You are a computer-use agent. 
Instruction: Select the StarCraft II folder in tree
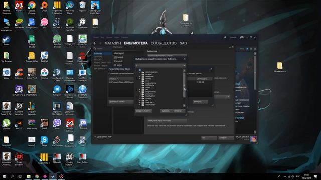point(149,103)
